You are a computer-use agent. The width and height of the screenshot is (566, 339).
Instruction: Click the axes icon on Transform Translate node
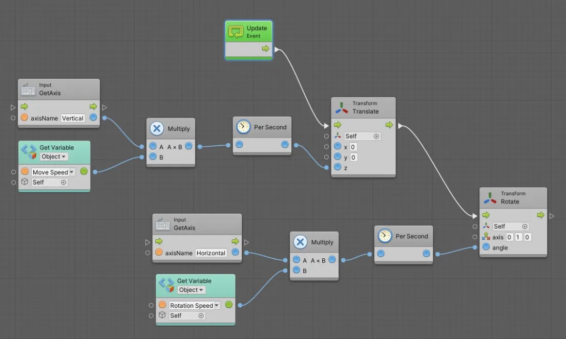coord(341,108)
